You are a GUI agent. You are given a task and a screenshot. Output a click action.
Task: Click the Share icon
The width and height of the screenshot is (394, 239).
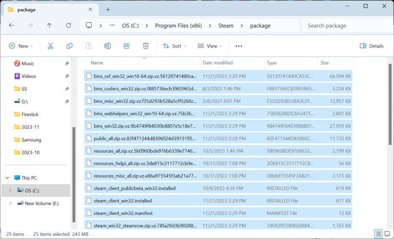[x=127, y=46]
